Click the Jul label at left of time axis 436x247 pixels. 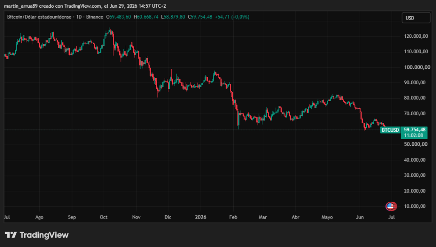7,217
